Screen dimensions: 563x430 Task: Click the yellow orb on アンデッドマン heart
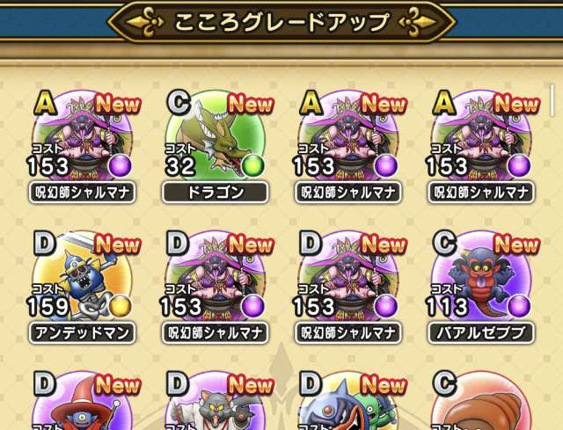click(x=120, y=307)
